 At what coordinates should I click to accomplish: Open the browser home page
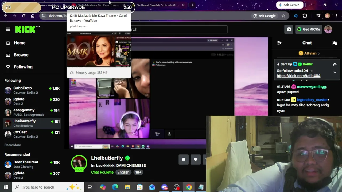click(33, 16)
